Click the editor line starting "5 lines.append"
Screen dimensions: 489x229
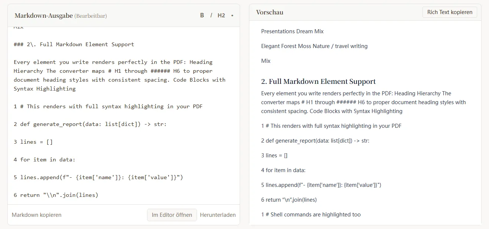coord(99,177)
